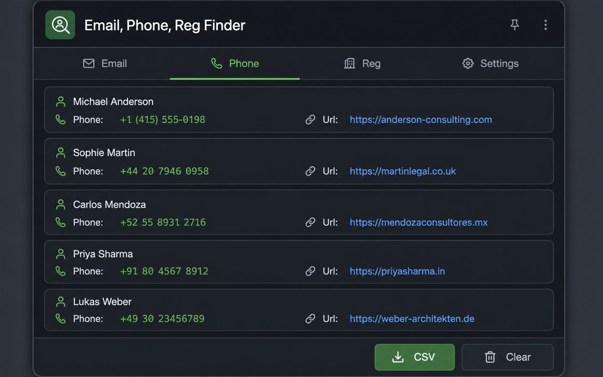Switch to the Email tab
Screen dimensions: 603x377
tap(105, 64)
